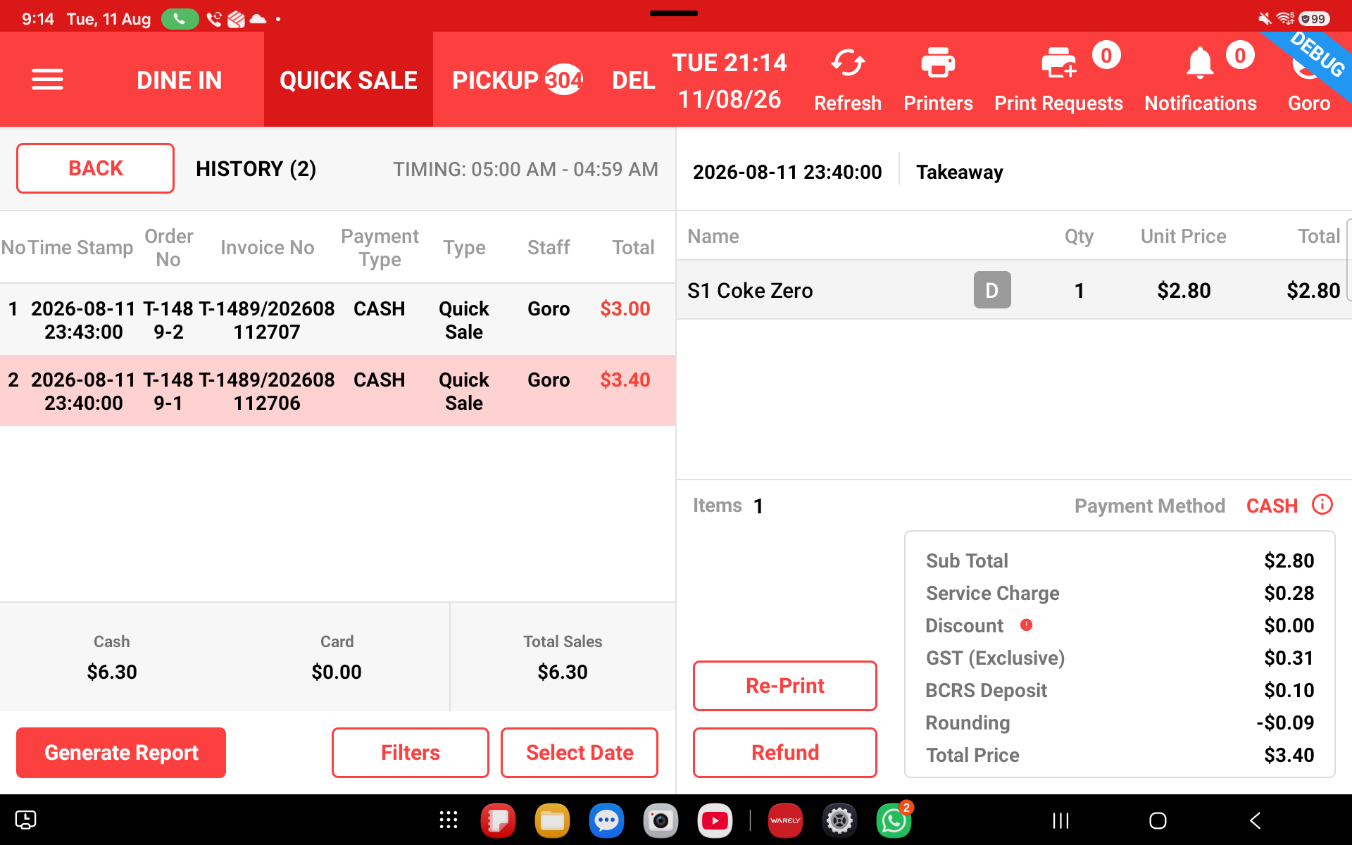Open WhatsApp from the dock

[x=894, y=820]
